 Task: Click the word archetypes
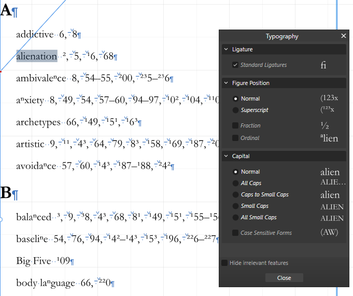pyautogui.click(x=38, y=122)
